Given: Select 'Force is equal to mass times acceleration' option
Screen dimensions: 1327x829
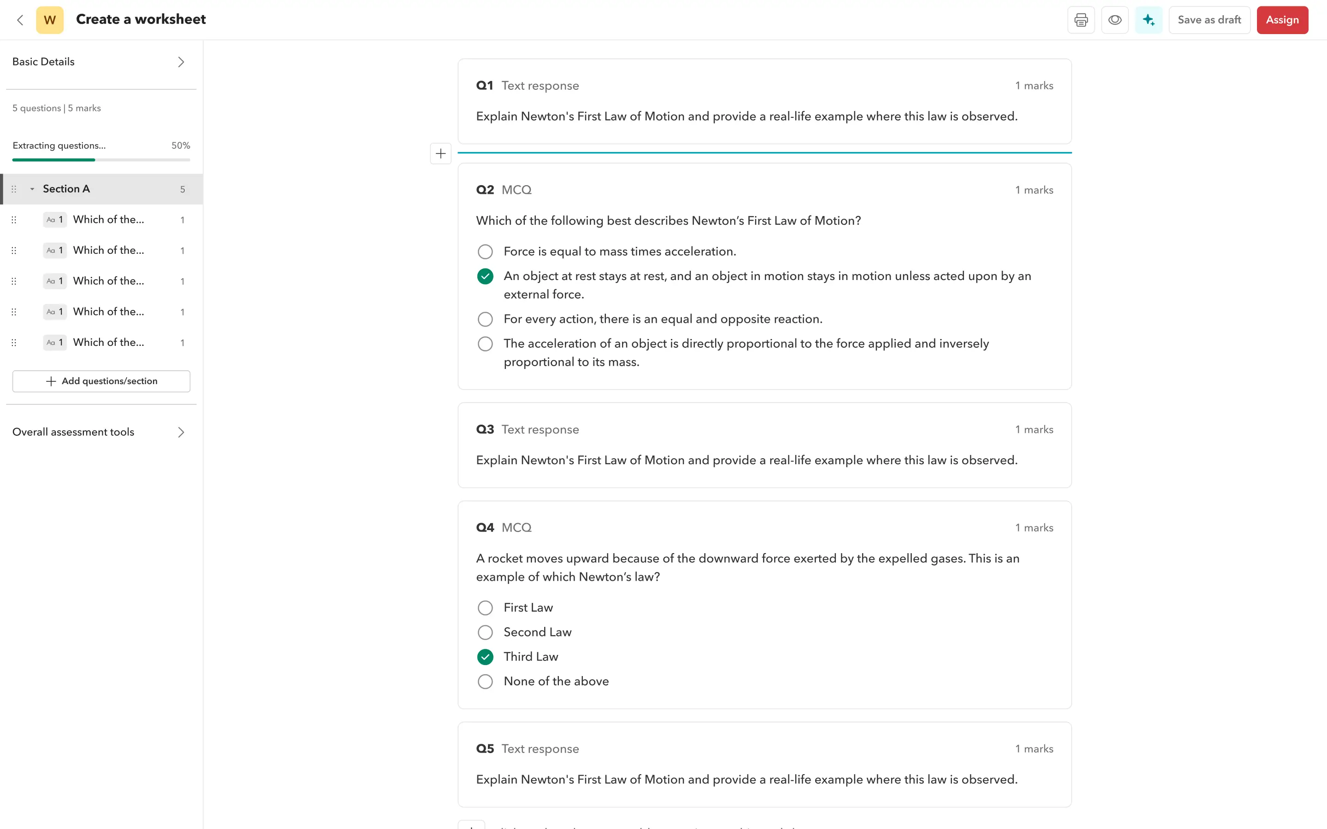Looking at the screenshot, I should tap(485, 251).
